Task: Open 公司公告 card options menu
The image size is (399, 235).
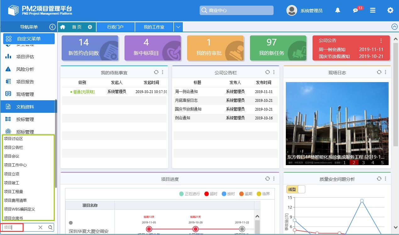Action: (x=381, y=41)
